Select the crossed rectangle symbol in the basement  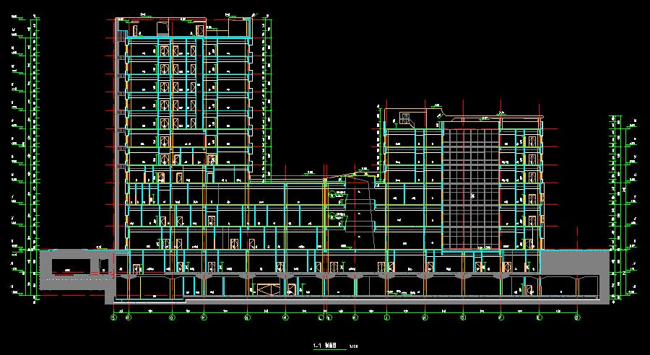(266, 290)
